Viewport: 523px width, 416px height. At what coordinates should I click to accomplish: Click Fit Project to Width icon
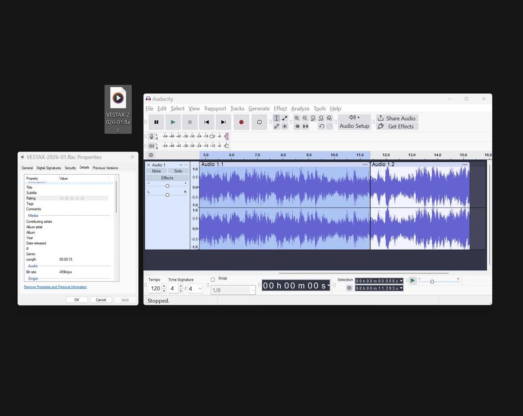coord(321,118)
